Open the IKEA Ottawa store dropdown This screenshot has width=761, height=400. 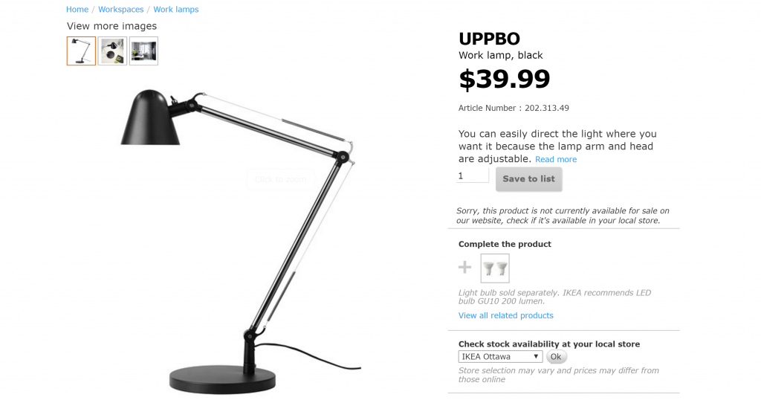(500, 356)
